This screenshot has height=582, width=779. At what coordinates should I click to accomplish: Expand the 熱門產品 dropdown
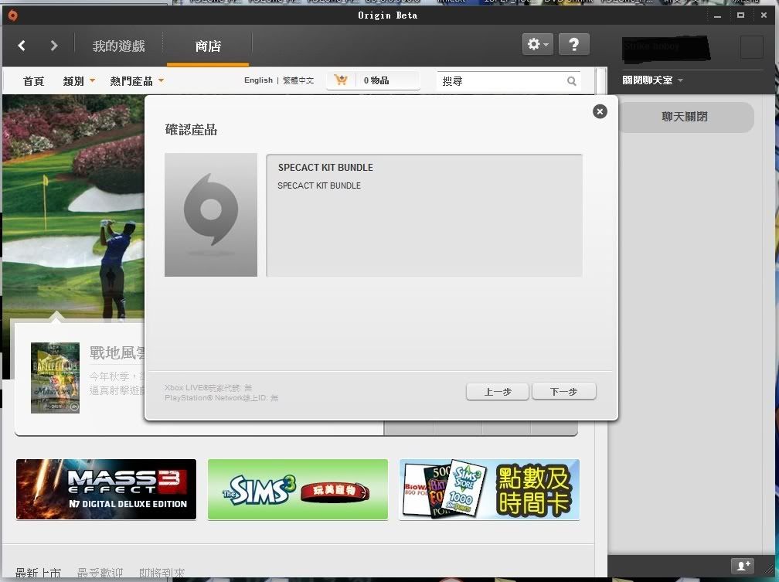tap(137, 80)
